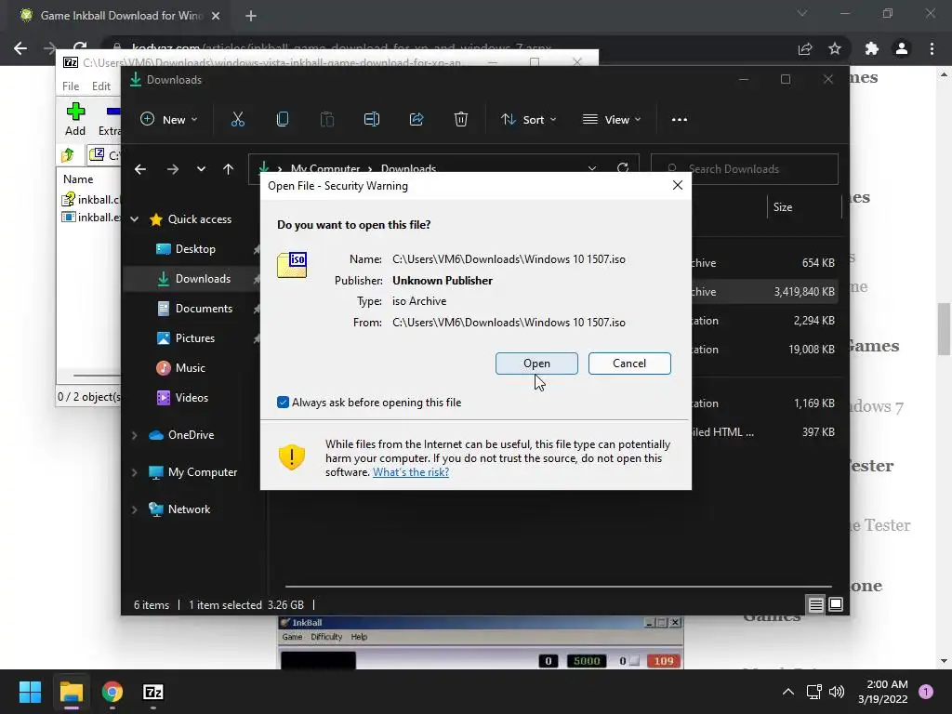This screenshot has width=952, height=714.
Task: Open a new Chrome tab
Action: coord(251,16)
